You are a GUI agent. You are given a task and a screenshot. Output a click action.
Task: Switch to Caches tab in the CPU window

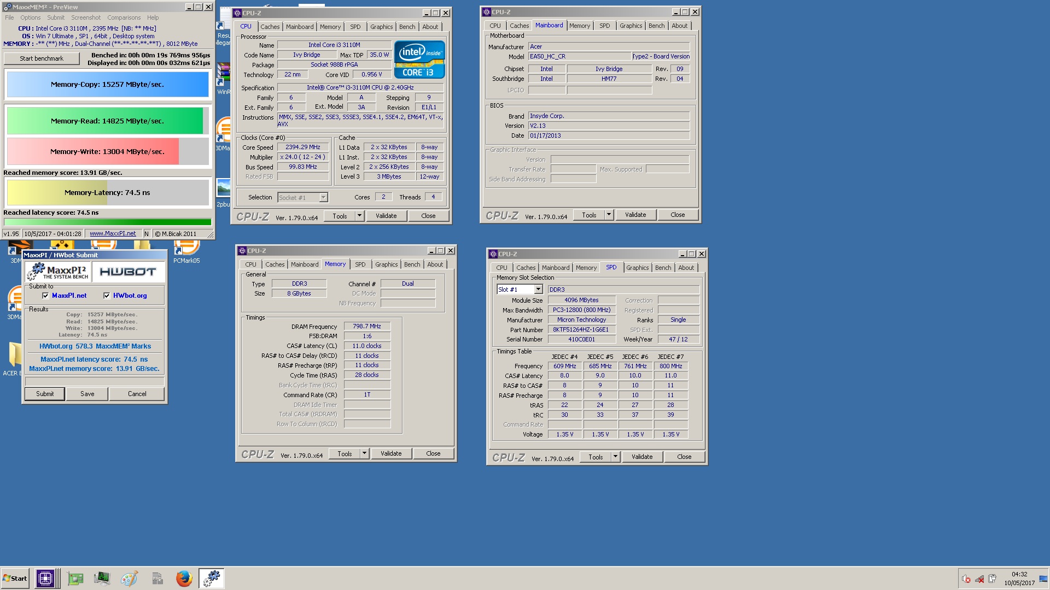(270, 27)
